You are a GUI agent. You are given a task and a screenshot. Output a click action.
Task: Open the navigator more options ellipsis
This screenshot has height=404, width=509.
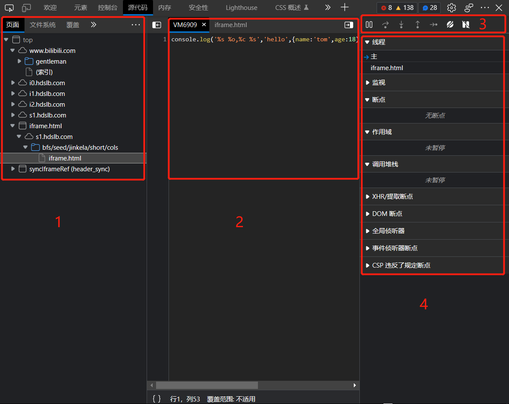136,25
